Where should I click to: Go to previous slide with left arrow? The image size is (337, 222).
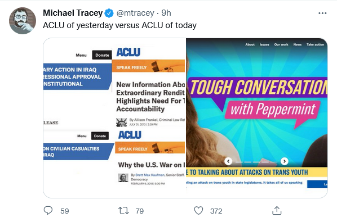point(228,161)
